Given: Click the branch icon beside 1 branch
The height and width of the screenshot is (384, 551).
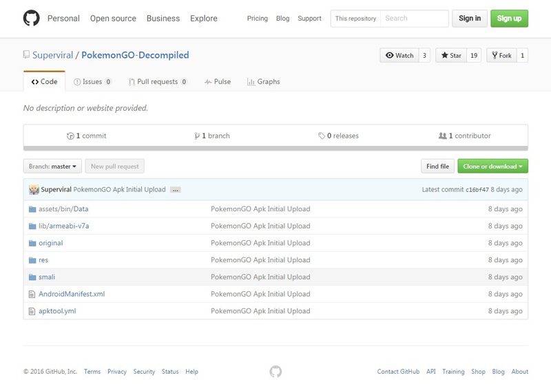Looking at the screenshot, I should point(197,136).
